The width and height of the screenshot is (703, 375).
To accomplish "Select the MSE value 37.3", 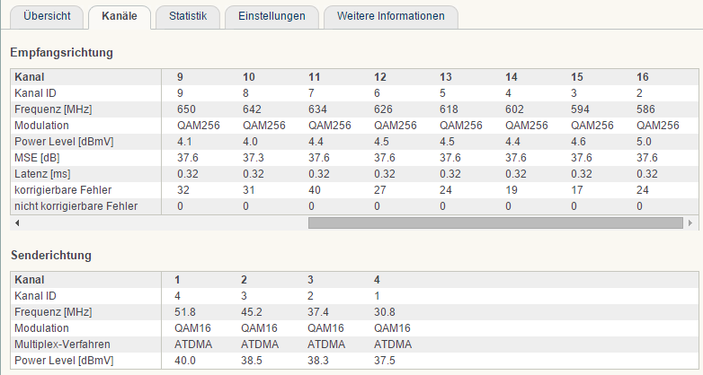I will (x=253, y=158).
